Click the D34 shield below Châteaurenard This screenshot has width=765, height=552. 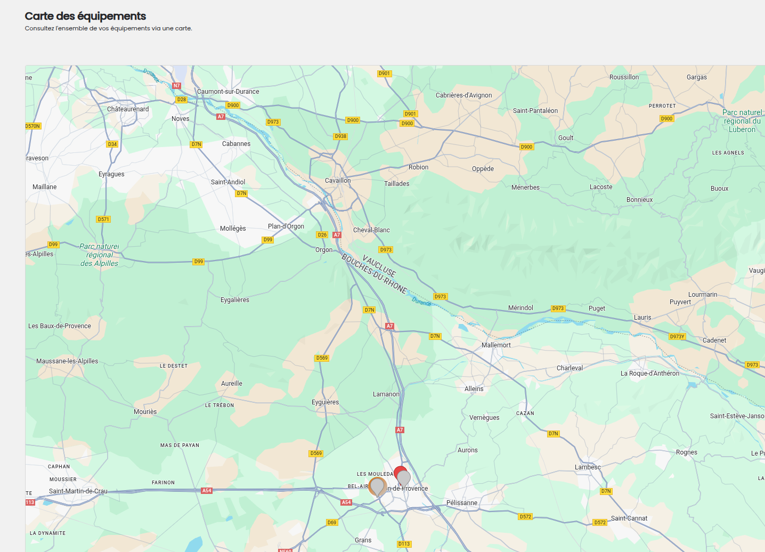pyautogui.click(x=112, y=144)
